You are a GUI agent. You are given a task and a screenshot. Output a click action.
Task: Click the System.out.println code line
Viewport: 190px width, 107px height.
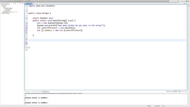pos(71,26)
